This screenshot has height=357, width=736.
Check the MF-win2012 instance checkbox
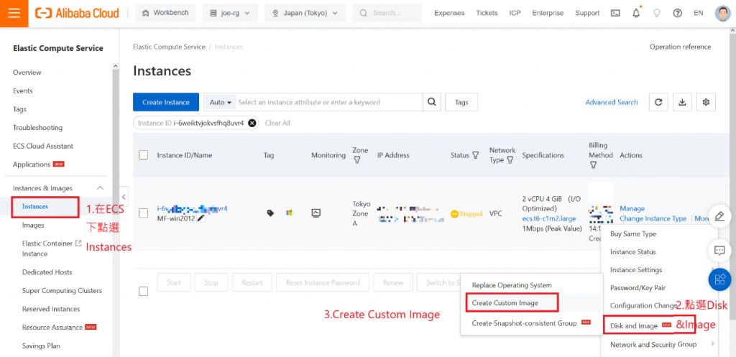pos(144,213)
